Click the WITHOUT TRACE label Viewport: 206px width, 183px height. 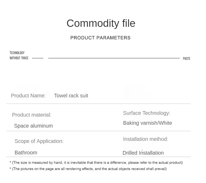pos(19,58)
